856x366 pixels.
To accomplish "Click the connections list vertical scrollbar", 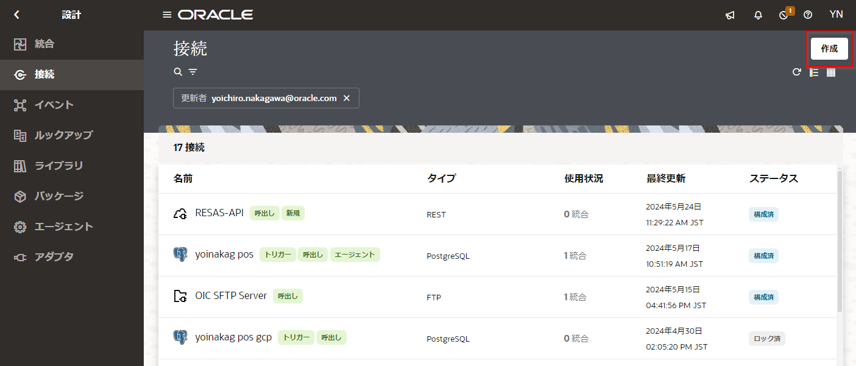I will [840, 244].
